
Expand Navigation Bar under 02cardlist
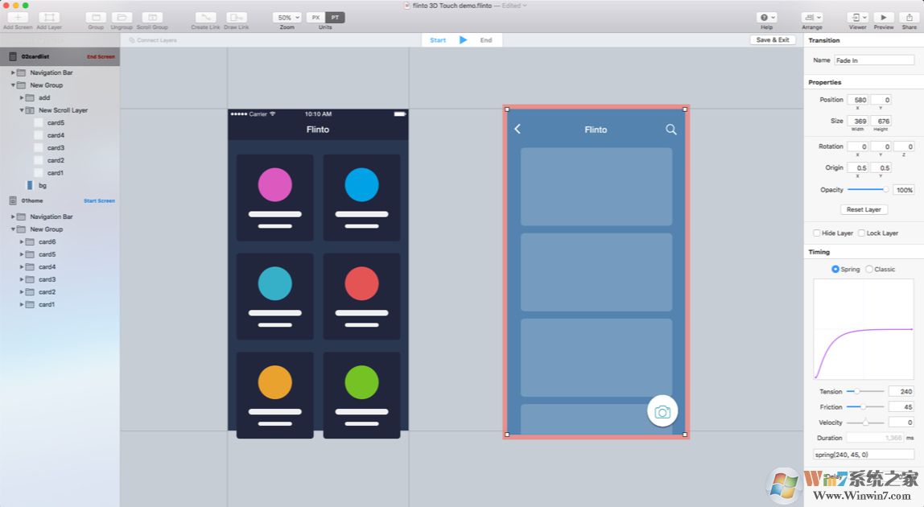(13, 72)
